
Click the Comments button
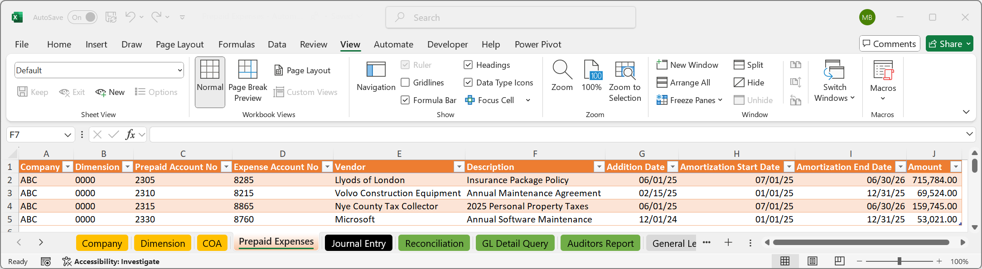(x=889, y=44)
